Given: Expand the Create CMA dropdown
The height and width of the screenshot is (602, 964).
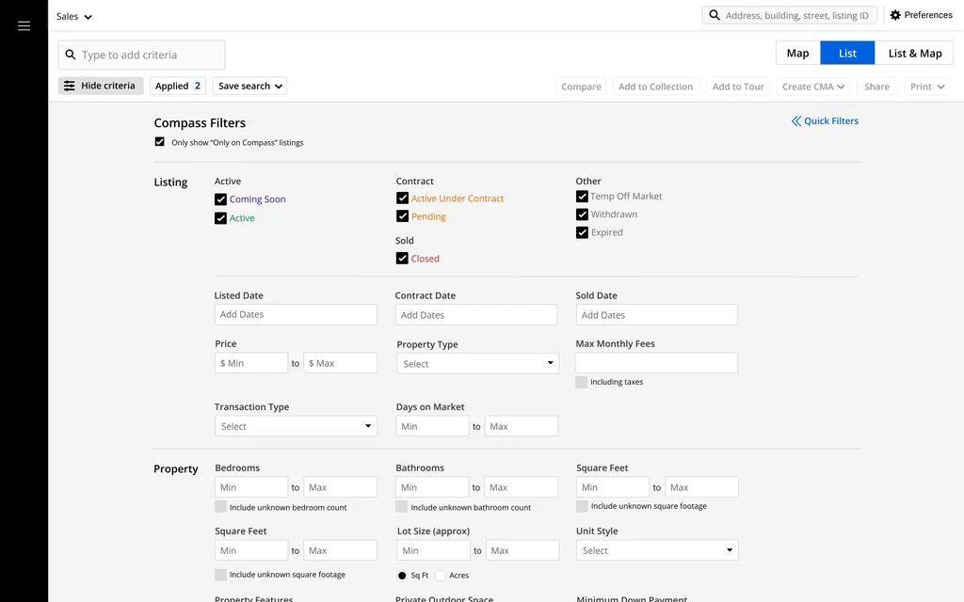Looking at the screenshot, I should pyautogui.click(x=812, y=87).
